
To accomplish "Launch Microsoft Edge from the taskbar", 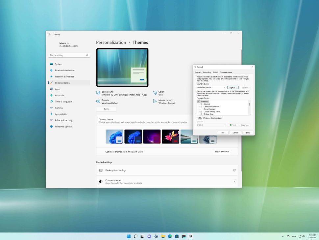I will (170, 236).
